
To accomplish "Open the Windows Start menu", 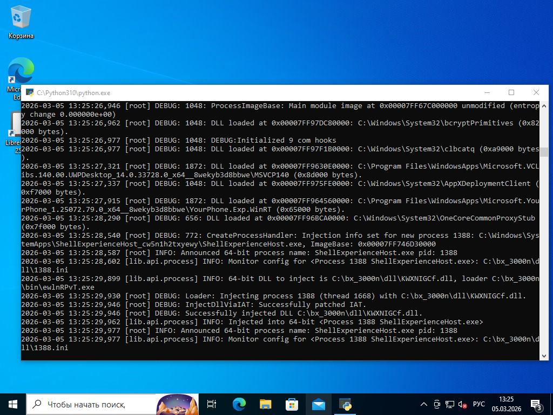I will pyautogui.click(x=12, y=404).
